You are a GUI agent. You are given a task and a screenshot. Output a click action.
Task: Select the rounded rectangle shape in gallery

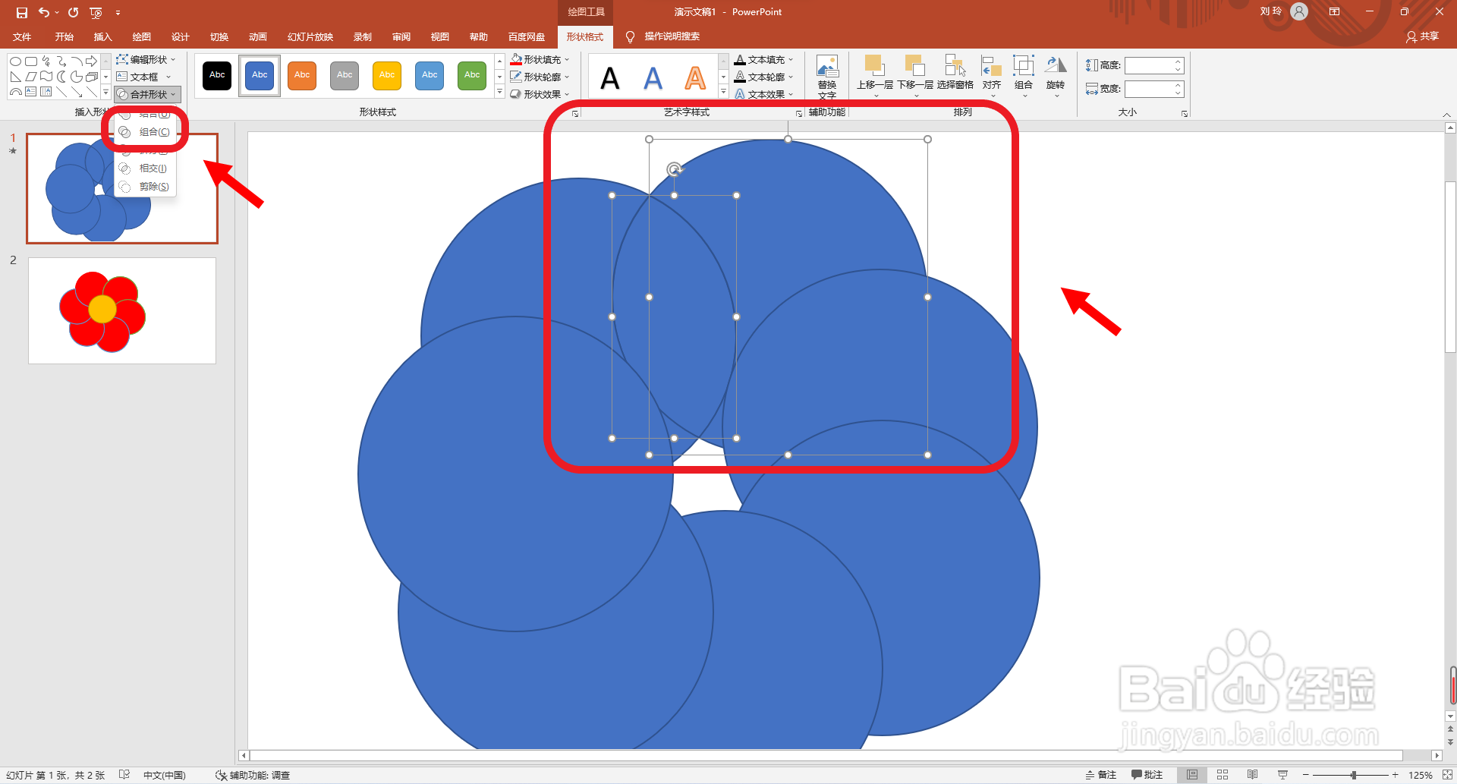click(x=31, y=61)
